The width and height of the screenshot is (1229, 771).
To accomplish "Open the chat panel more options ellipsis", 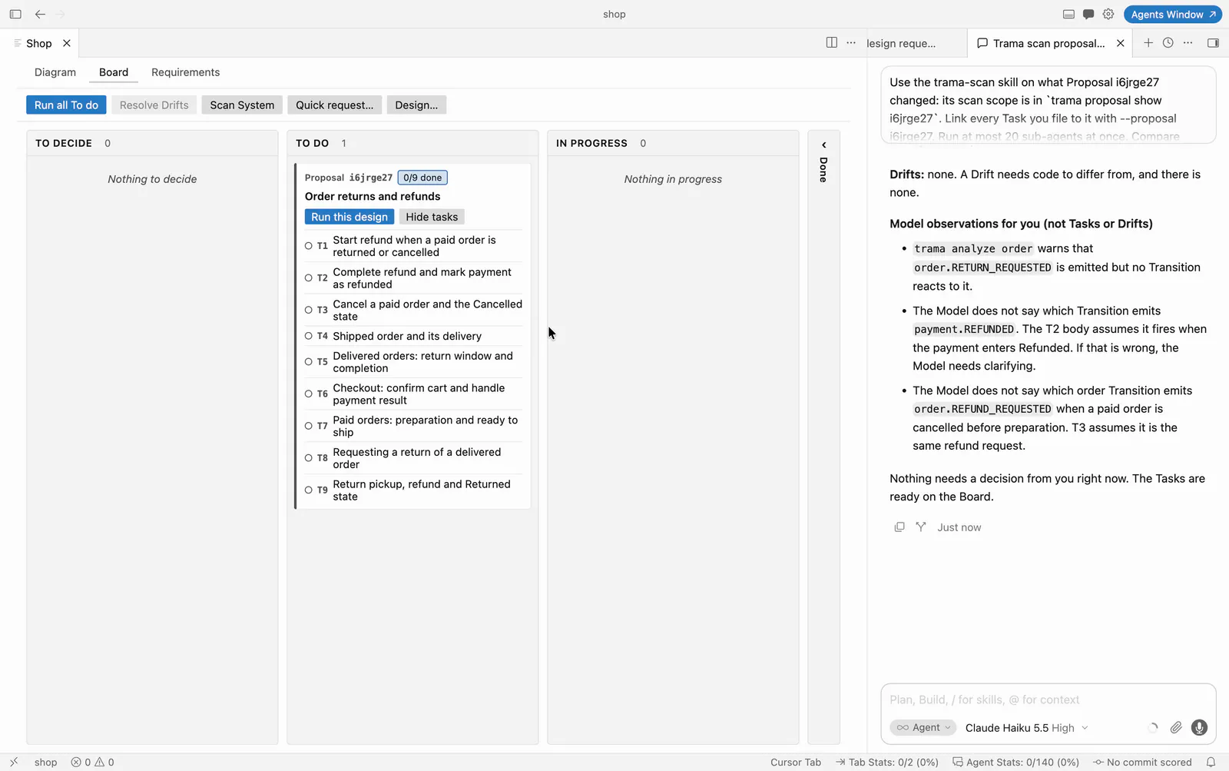I will pos(1188,43).
